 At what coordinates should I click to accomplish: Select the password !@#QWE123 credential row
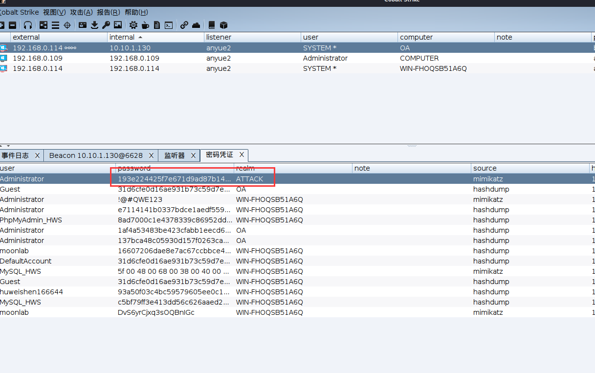tap(297, 199)
